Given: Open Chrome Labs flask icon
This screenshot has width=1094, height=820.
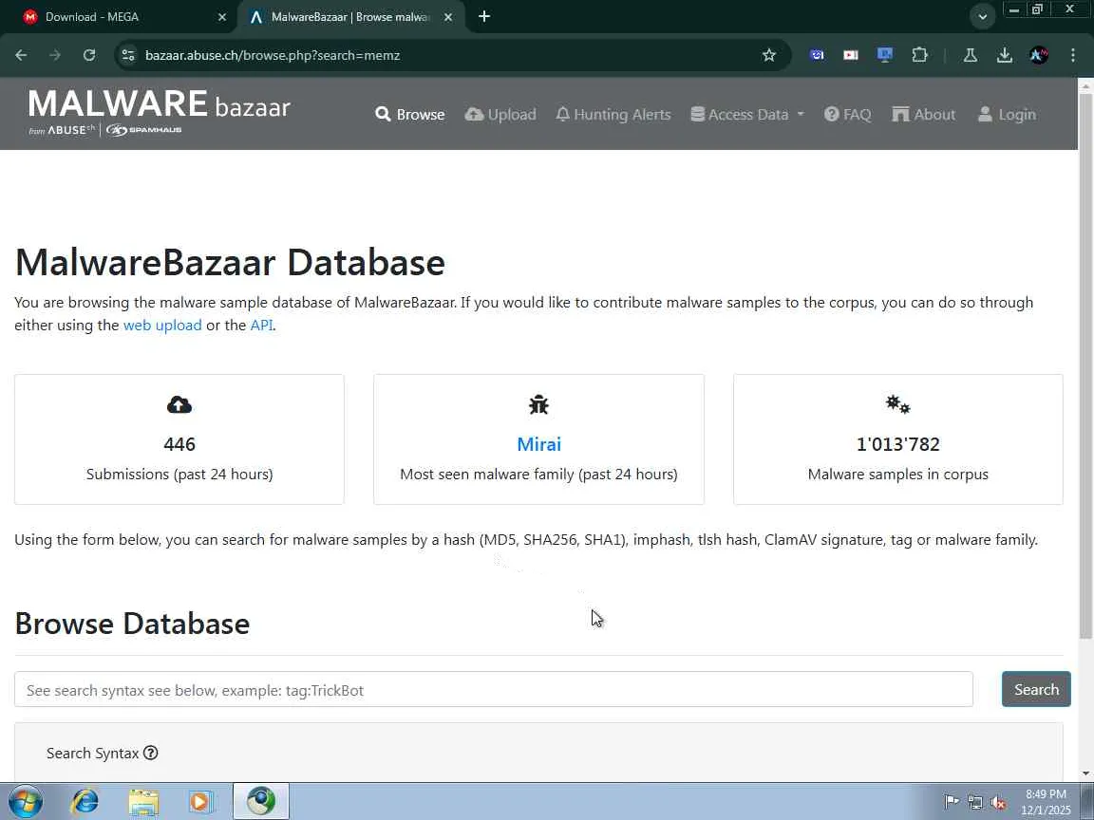Looking at the screenshot, I should (970, 55).
